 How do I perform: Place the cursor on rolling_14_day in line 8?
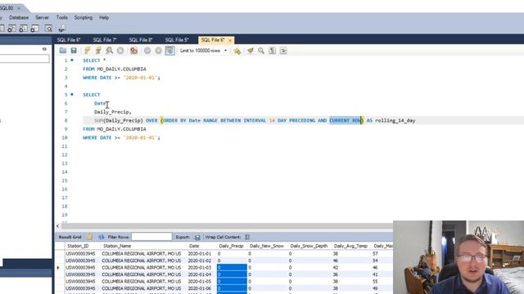tap(395, 121)
